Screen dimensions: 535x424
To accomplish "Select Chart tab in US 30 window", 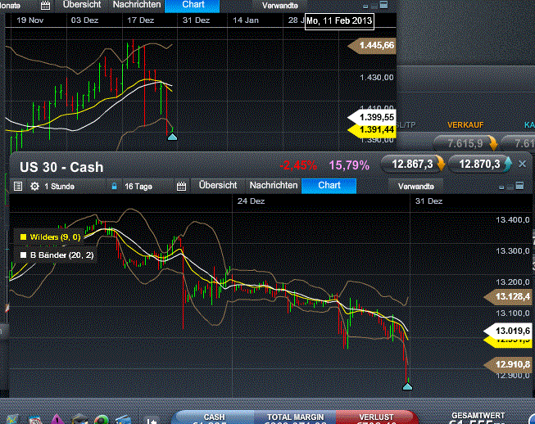I will 329,186.
